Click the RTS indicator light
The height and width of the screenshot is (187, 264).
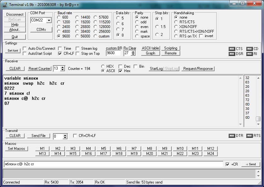[x=249, y=136]
